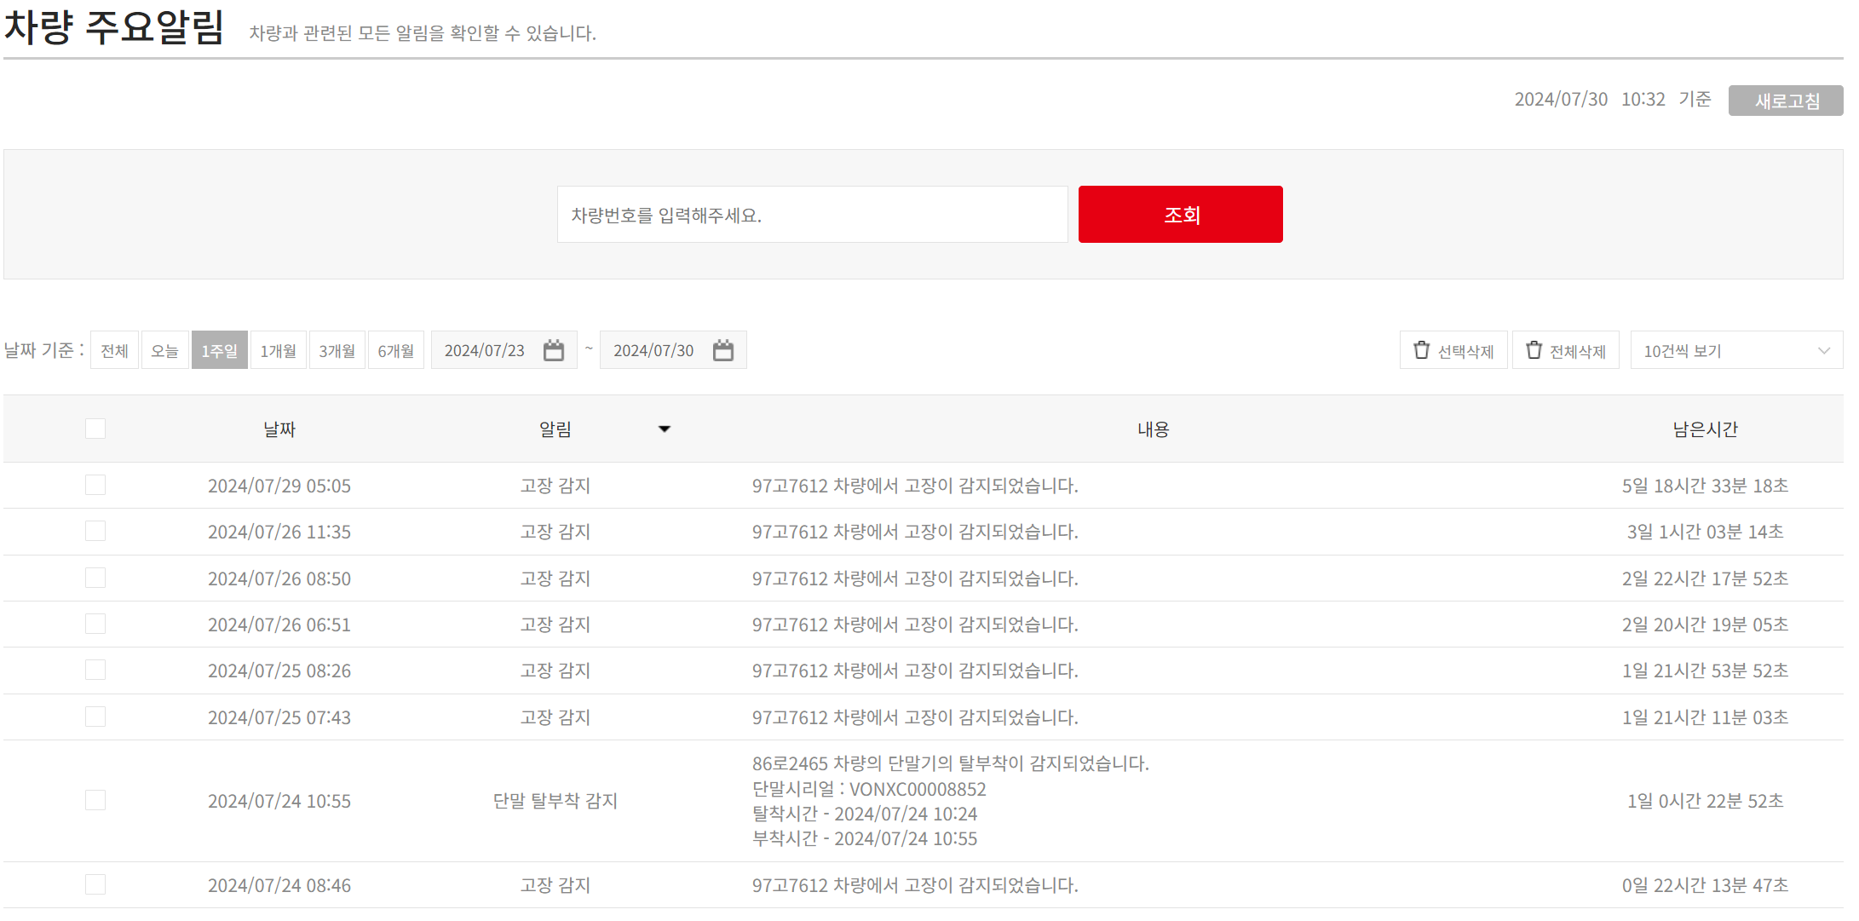Screen dimensions: 1859x921
Task: Click the 날짜 column header
Action: pyautogui.click(x=279, y=429)
